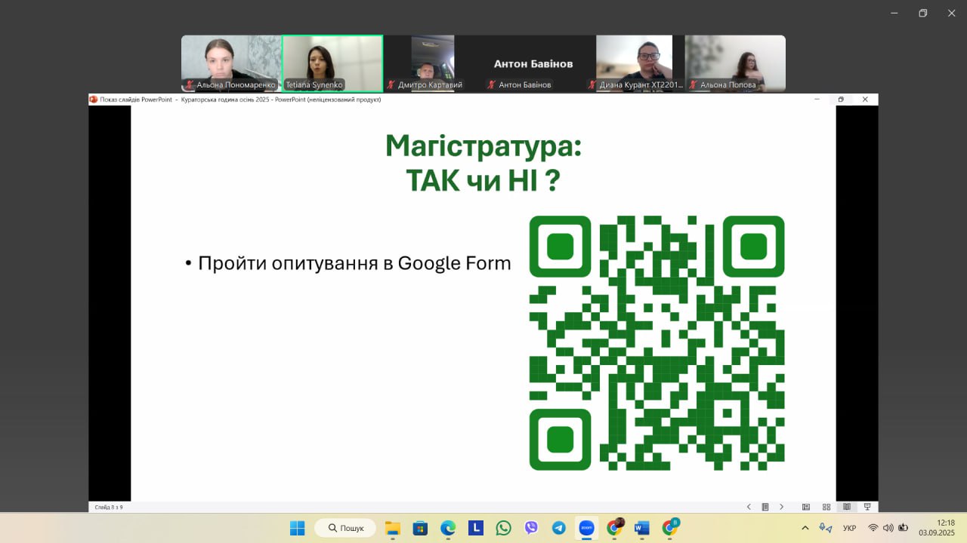The height and width of the screenshot is (543, 967).
Task: Click the PowerPoint logo in the slideshow title bar
Action: click(x=94, y=99)
